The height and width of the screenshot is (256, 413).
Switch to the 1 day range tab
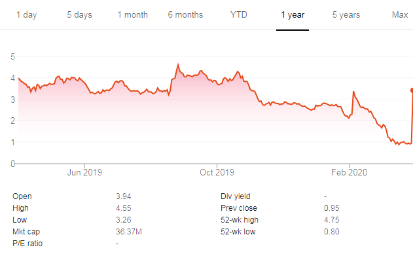(27, 15)
